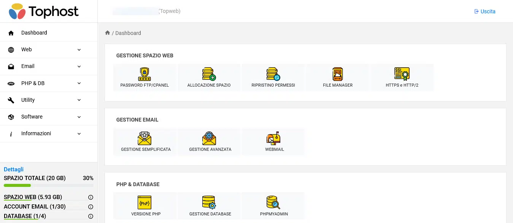The width and height of the screenshot is (513, 223).
Task: Open the Utility sidebar menu
Action: click(49, 100)
